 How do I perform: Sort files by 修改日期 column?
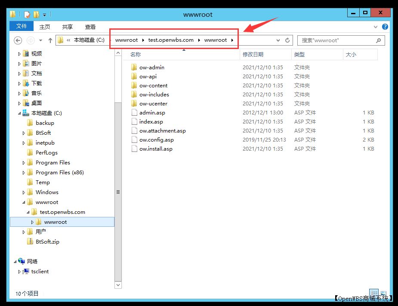click(253, 55)
